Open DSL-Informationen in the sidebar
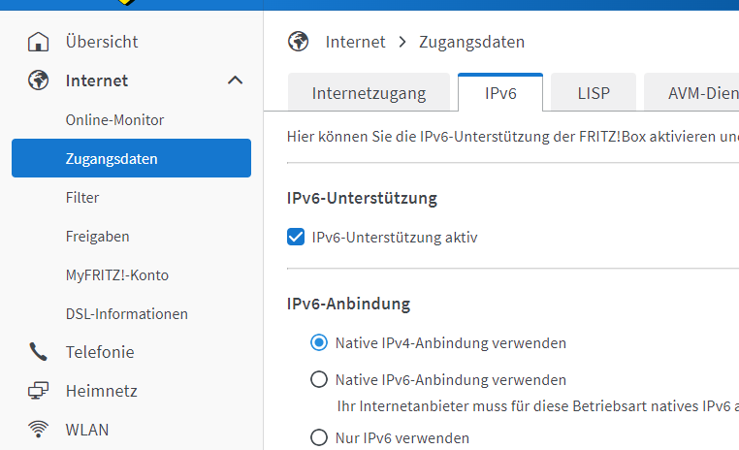Viewport: 739px width, 450px height. click(x=126, y=314)
